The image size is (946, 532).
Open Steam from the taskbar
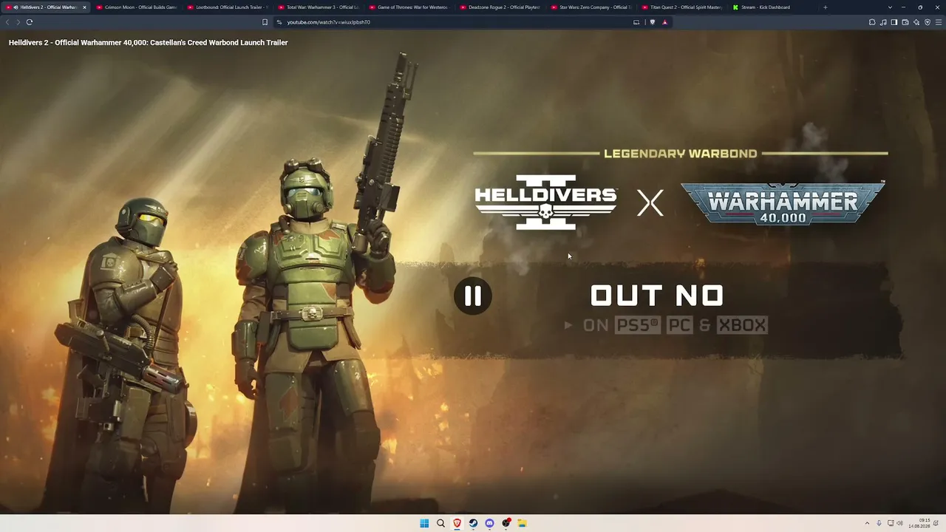pos(473,523)
